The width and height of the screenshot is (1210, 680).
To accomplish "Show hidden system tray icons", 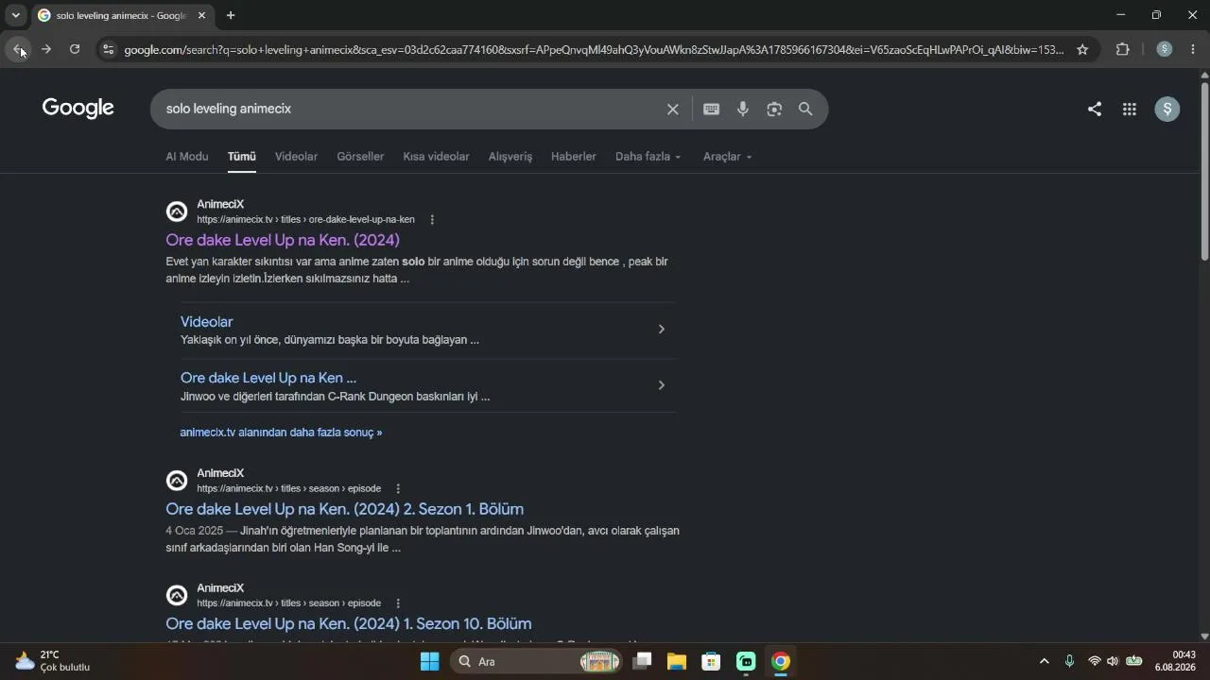I will [1044, 661].
